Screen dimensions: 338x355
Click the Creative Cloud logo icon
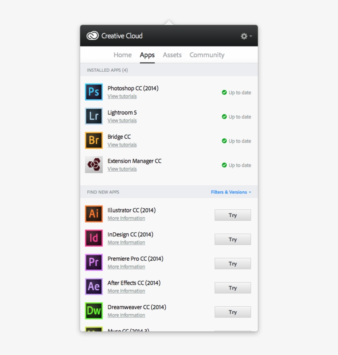coord(92,35)
